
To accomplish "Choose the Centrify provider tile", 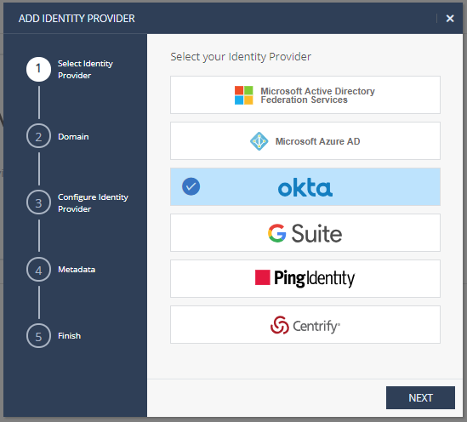I will (305, 325).
